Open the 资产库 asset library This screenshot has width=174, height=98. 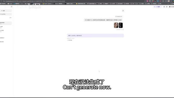(6, 14)
